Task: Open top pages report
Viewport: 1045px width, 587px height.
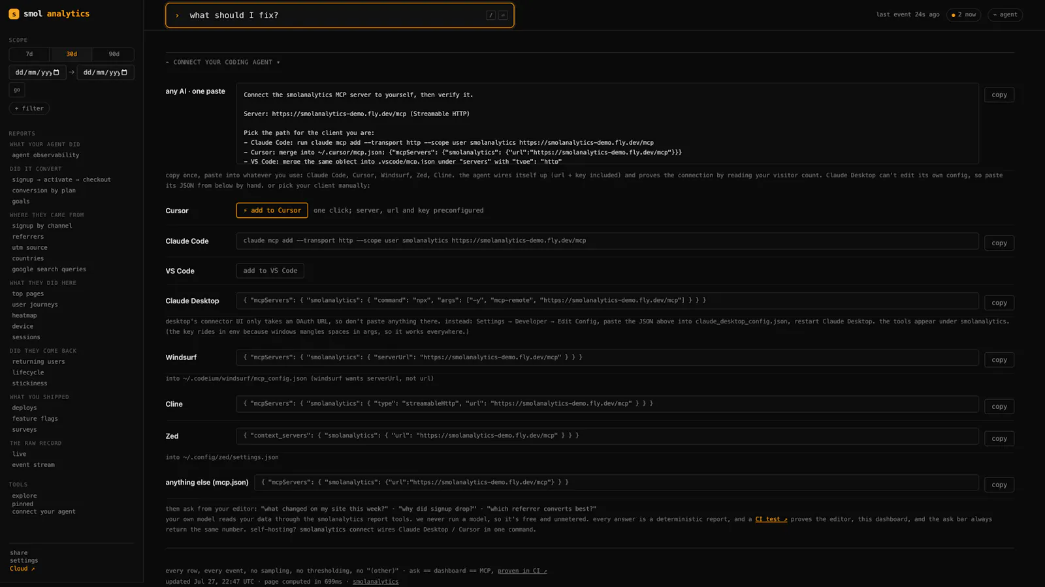Action: coord(28,293)
